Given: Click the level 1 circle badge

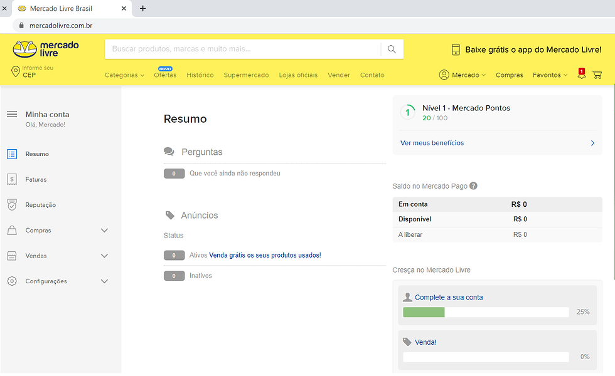Looking at the screenshot, I should [407, 112].
